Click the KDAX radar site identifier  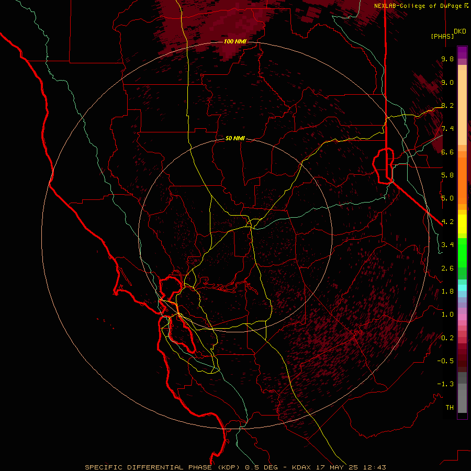(x=302, y=467)
